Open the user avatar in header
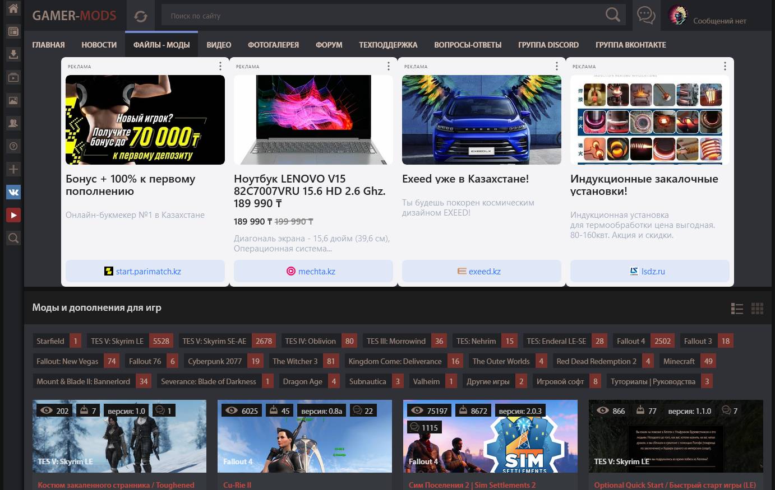Image resolution: width=775 pixels, height=490 pixels. 677,16
